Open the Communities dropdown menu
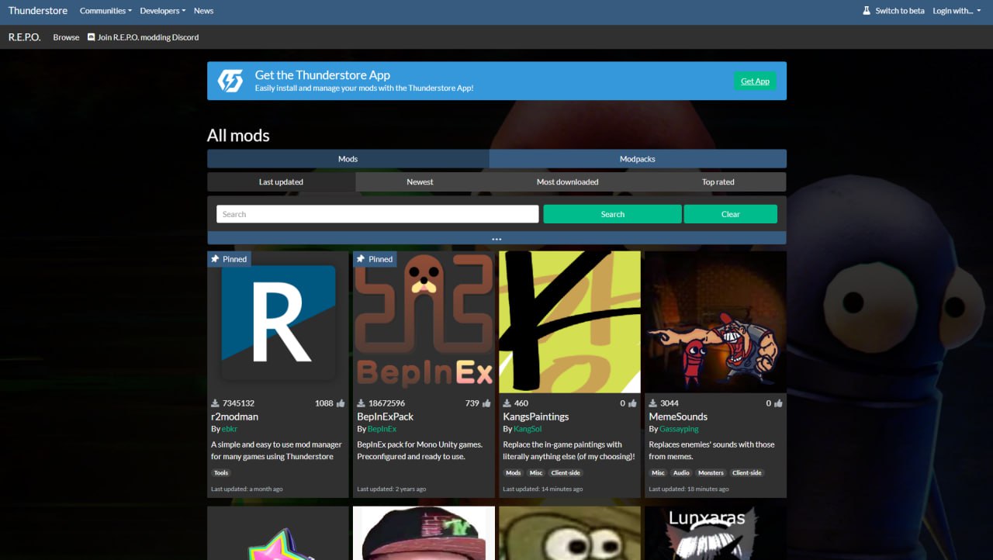 coord(106,11)
